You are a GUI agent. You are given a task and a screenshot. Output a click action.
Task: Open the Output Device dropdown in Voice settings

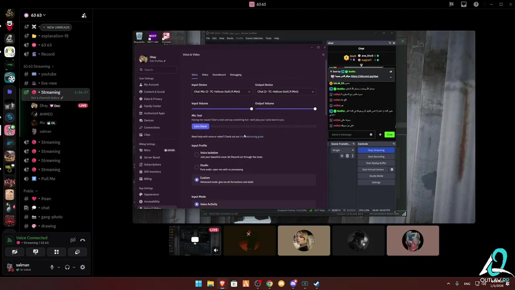click(x=285, y=91)
